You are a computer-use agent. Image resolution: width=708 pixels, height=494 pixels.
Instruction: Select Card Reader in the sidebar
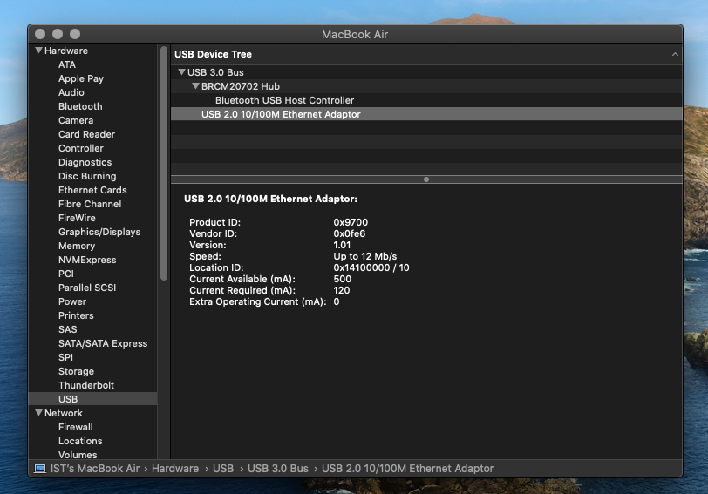pos(86,134)
